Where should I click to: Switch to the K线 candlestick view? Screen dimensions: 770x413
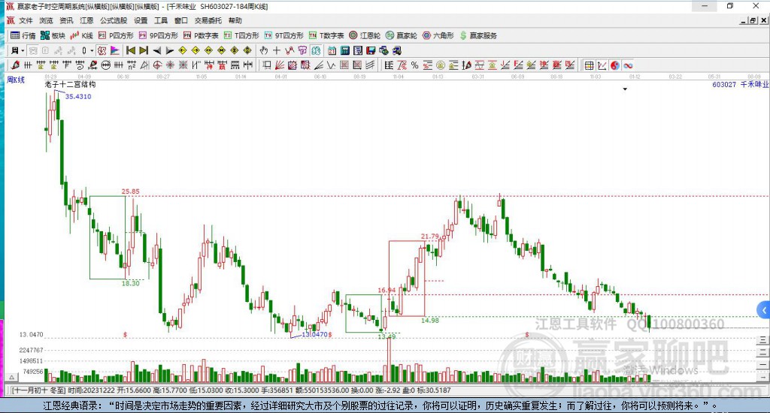[81, 35]
